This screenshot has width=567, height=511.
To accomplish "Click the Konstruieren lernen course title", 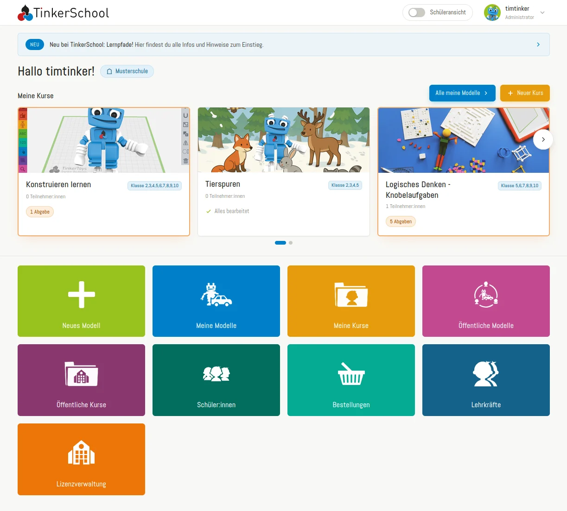I will (x=58, y=184).
